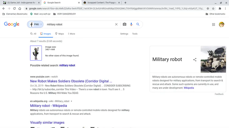Image resolution: width=229 pixels, height=128 pixels.
Task: Click the browser forward arrow
Action: pyautogui.click(x=9, y=8)
